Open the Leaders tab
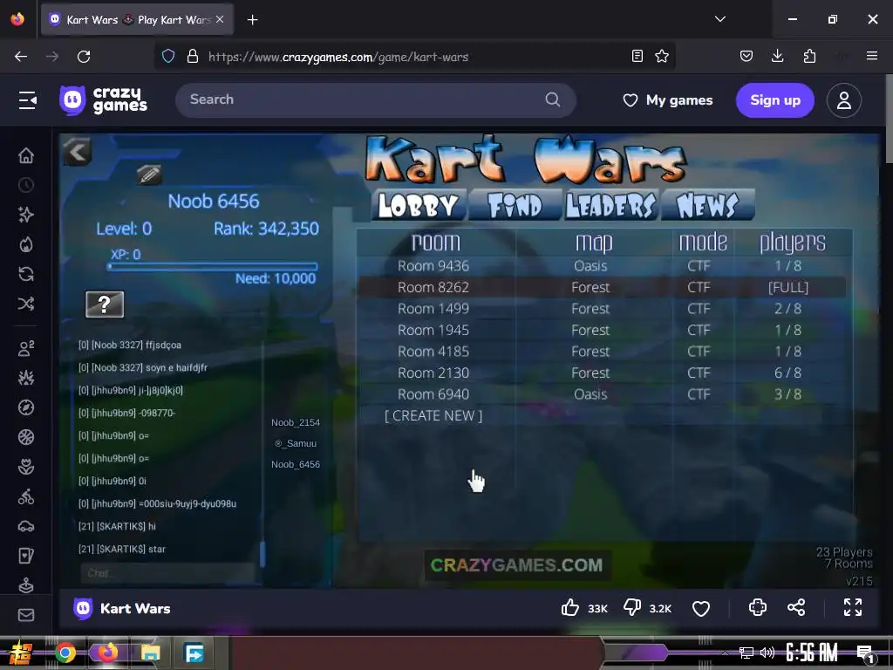 (611, 205)
